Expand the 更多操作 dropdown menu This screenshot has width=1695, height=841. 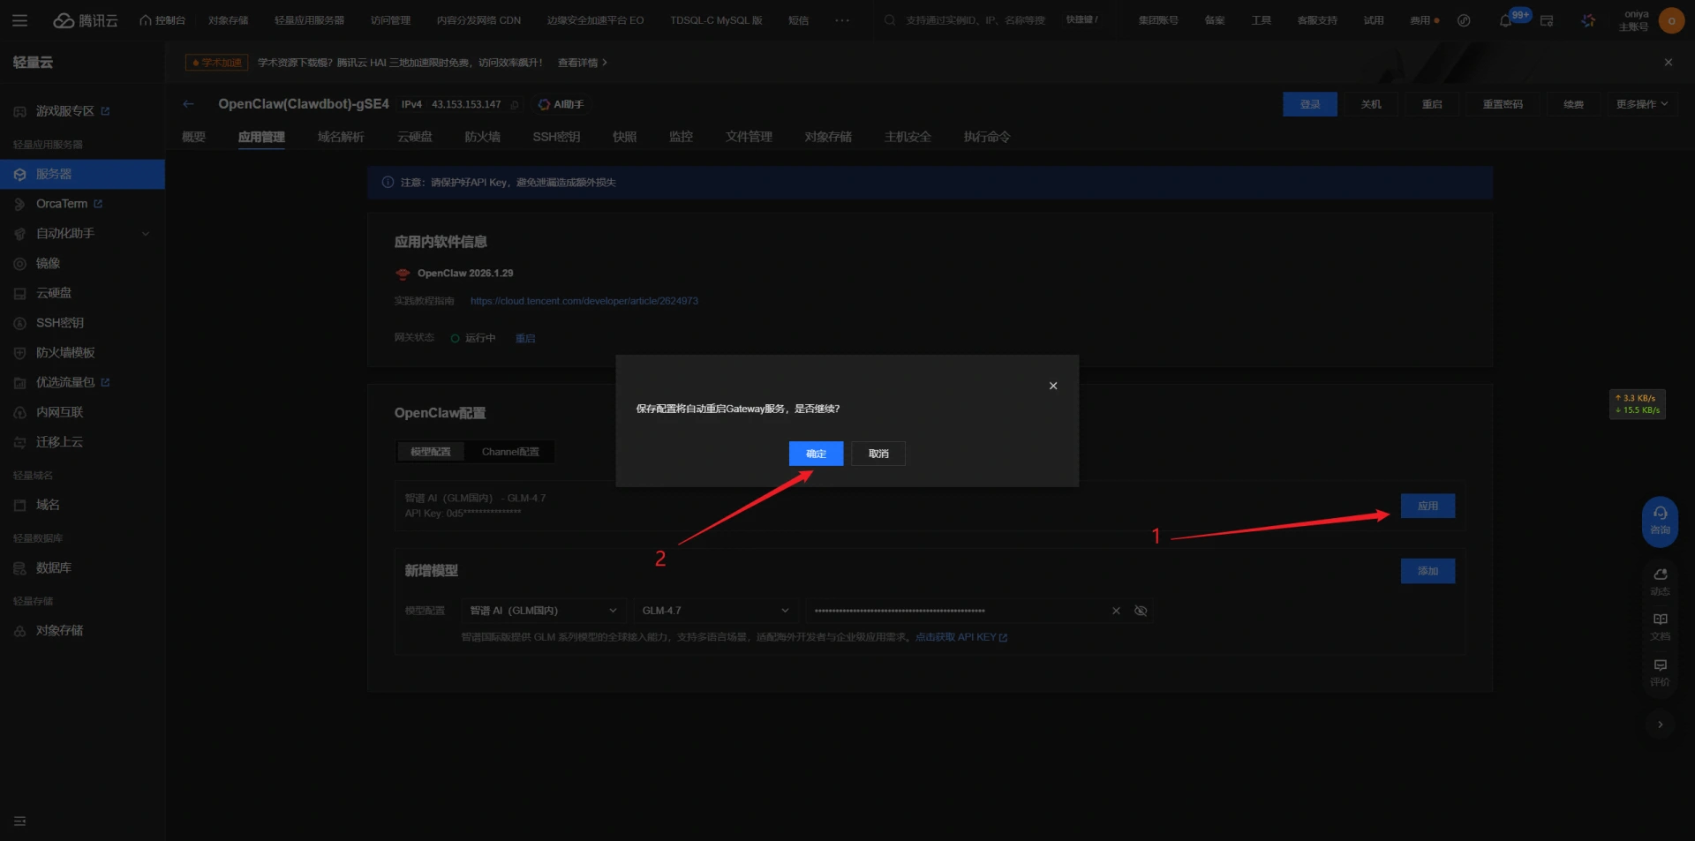(1641, 104)
